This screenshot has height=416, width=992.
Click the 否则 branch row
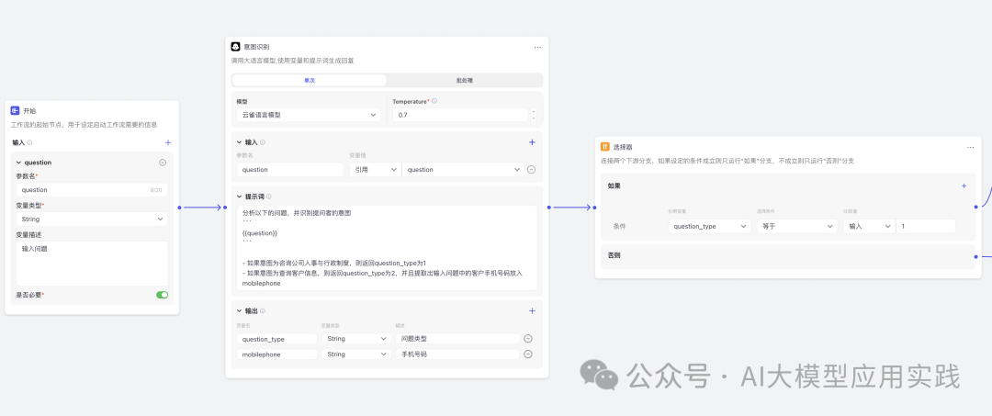[788, 257]
